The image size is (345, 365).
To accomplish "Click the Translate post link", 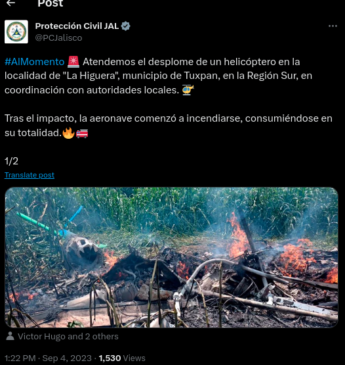I will point(30,175).
